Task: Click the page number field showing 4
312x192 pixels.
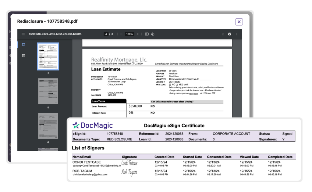Action: point(106,34)
